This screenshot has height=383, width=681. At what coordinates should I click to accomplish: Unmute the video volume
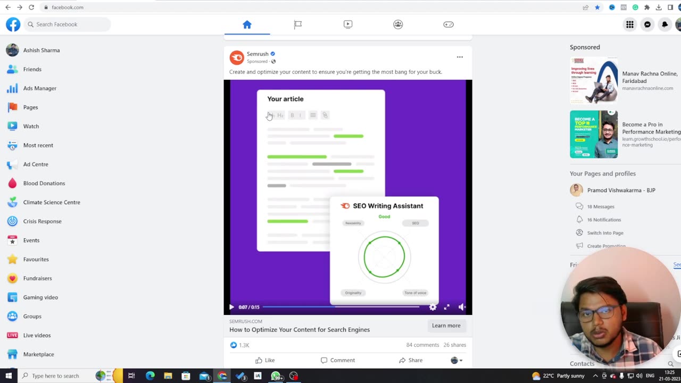pyautogui.click(x=461, y=307)
